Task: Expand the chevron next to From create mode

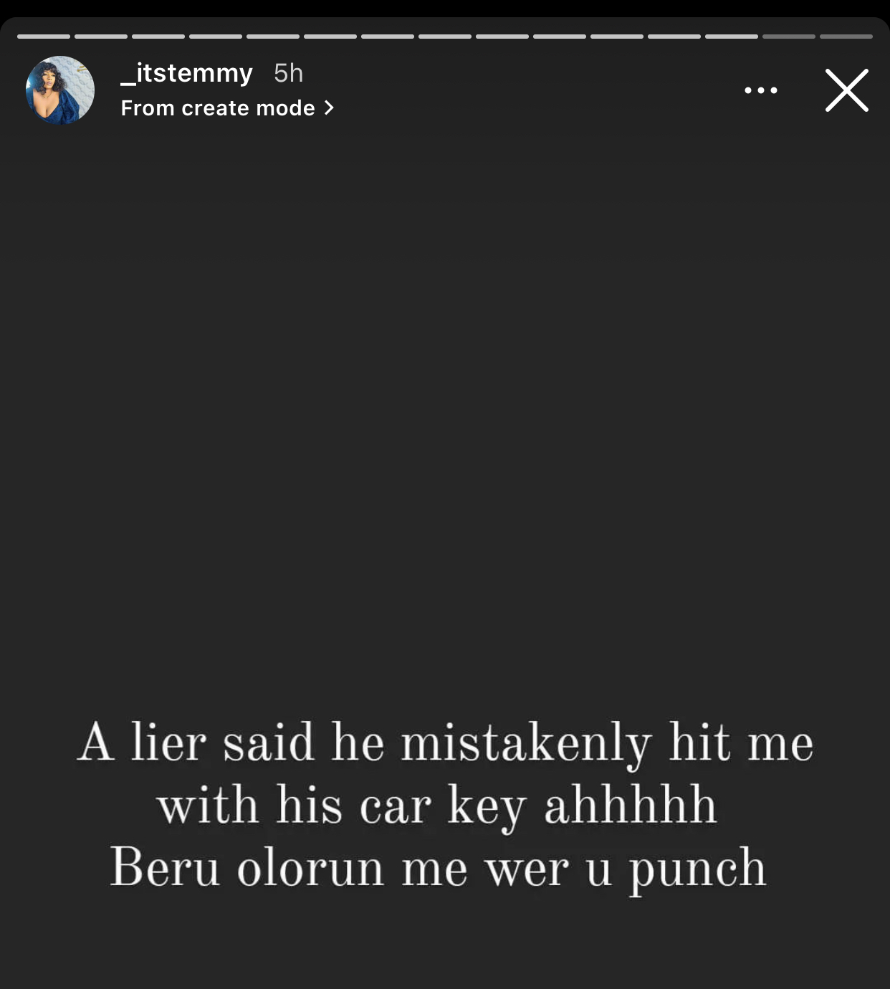Action: coord(329,108)
